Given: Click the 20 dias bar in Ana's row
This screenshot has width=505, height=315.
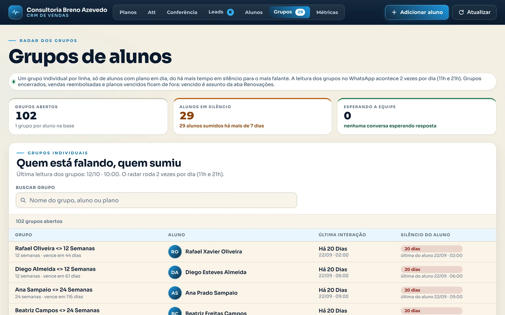Looking at the screenshot, I should coord(431,290).
